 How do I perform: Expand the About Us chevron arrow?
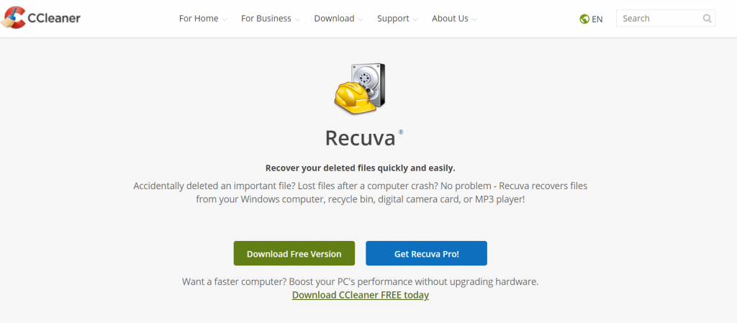[474, 19]
